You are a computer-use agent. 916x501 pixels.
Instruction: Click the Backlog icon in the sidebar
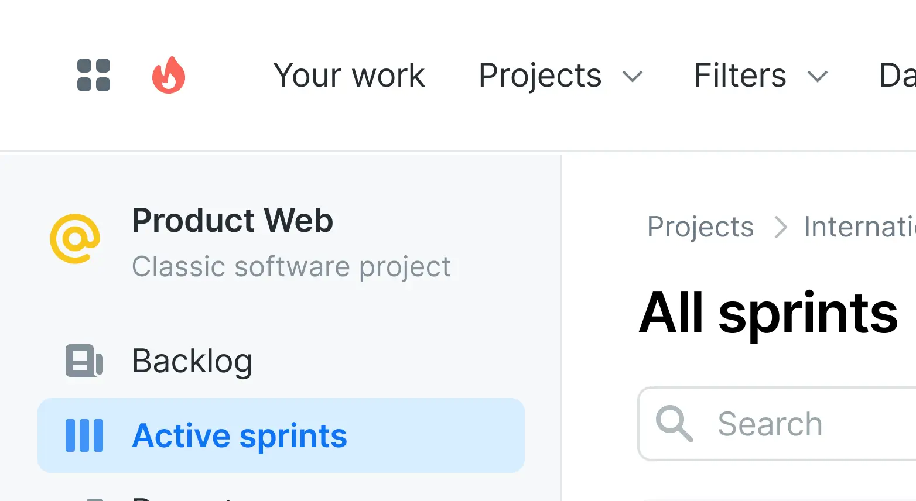[84, 361]
